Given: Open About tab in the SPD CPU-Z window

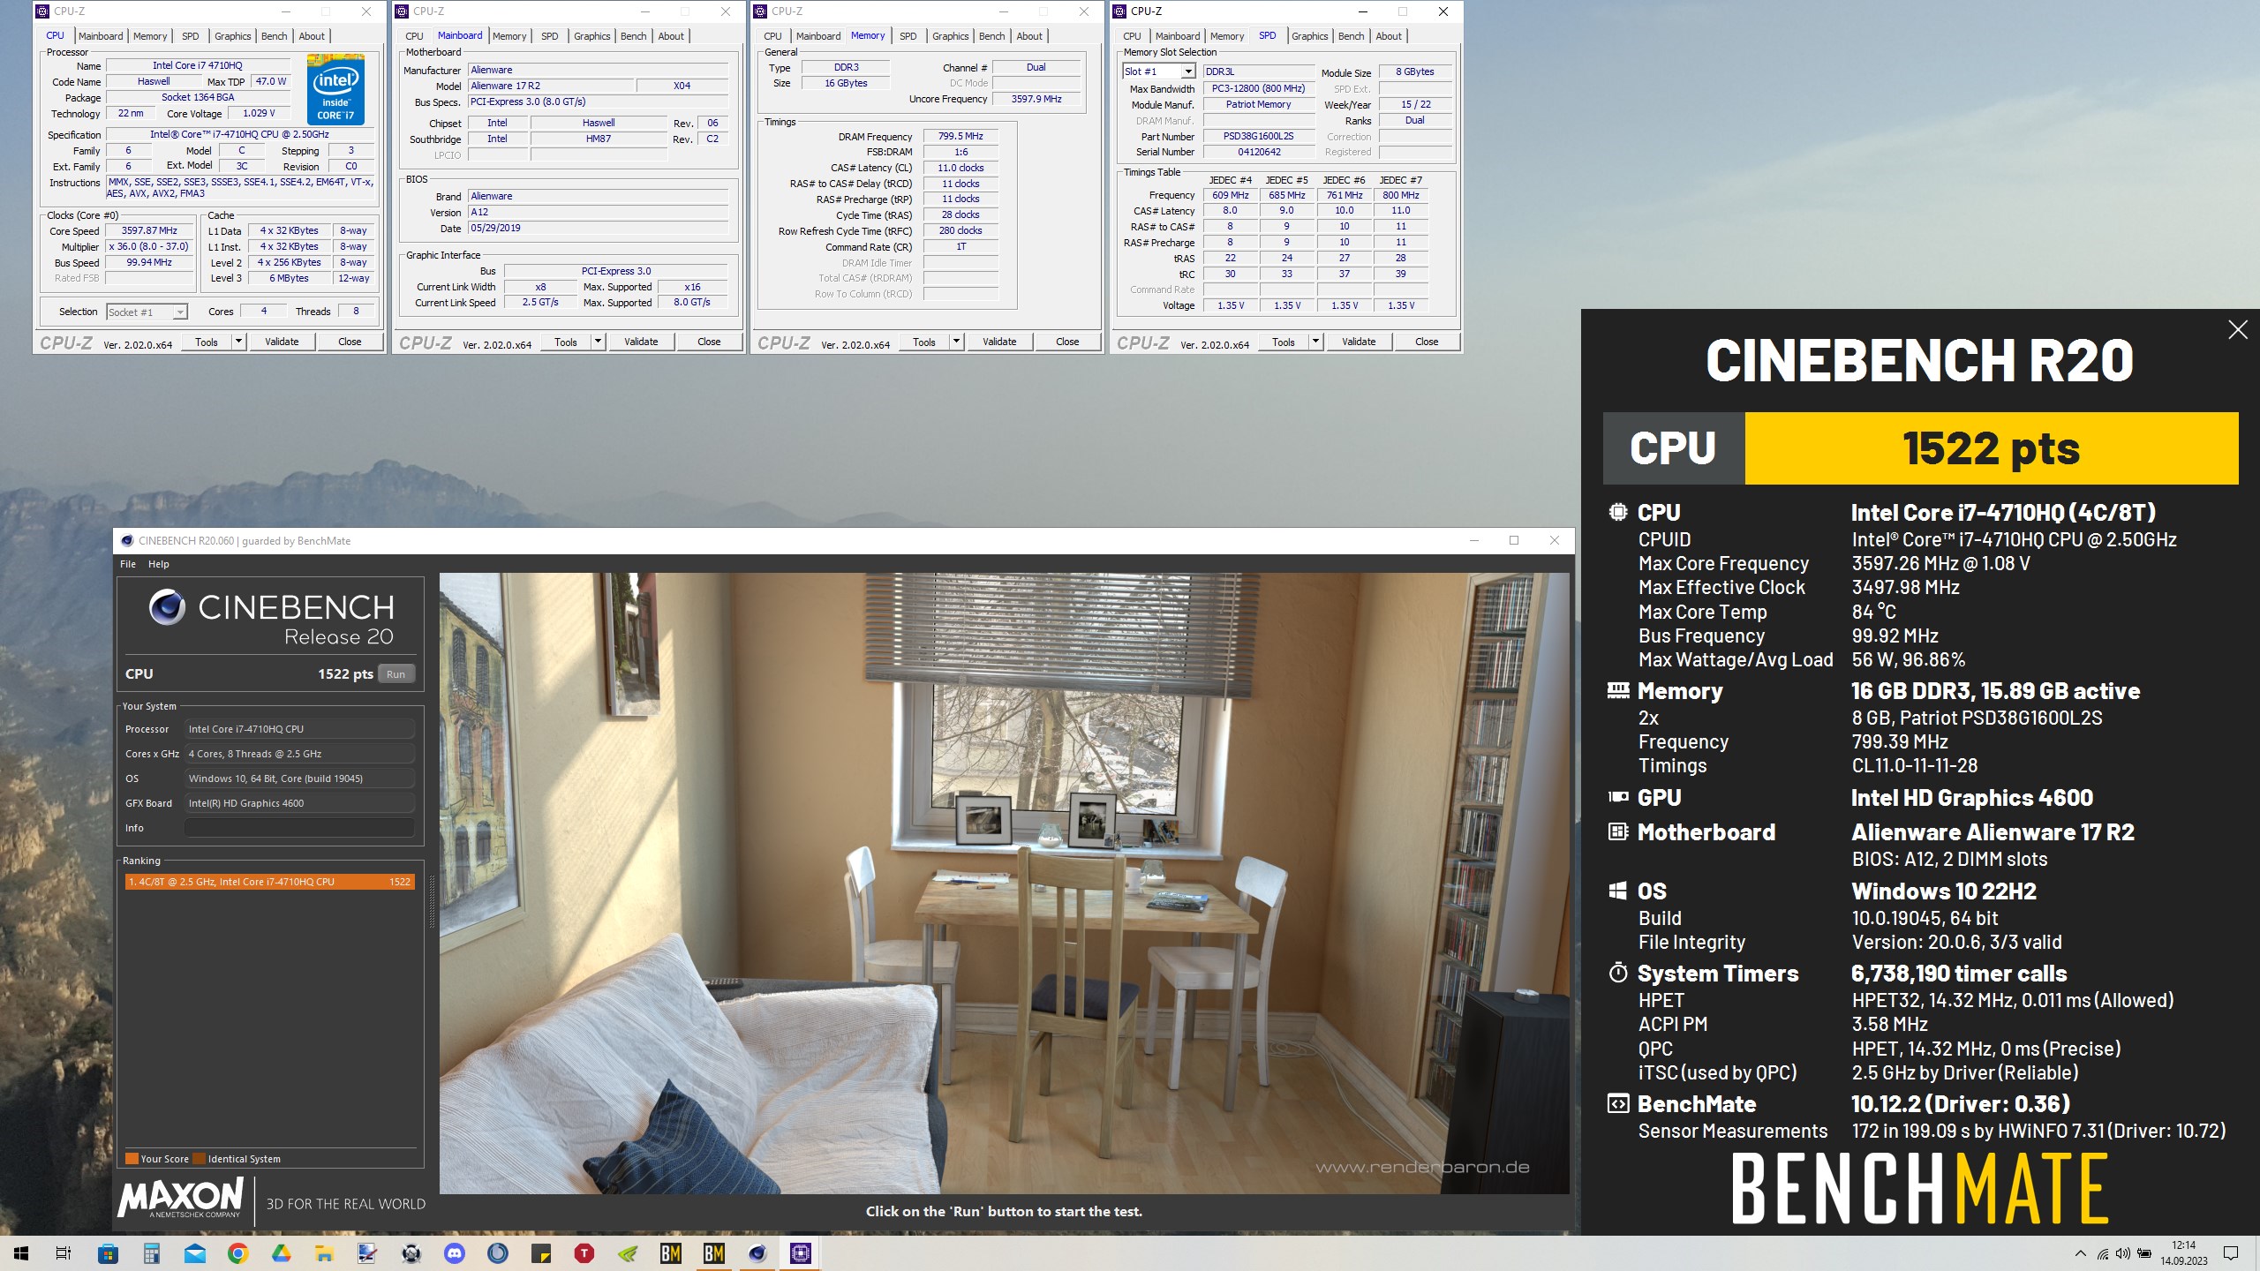Looking at the screenshot, I should pos(1389,36).
